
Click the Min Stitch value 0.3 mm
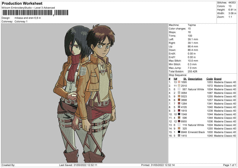pos(192,64)
